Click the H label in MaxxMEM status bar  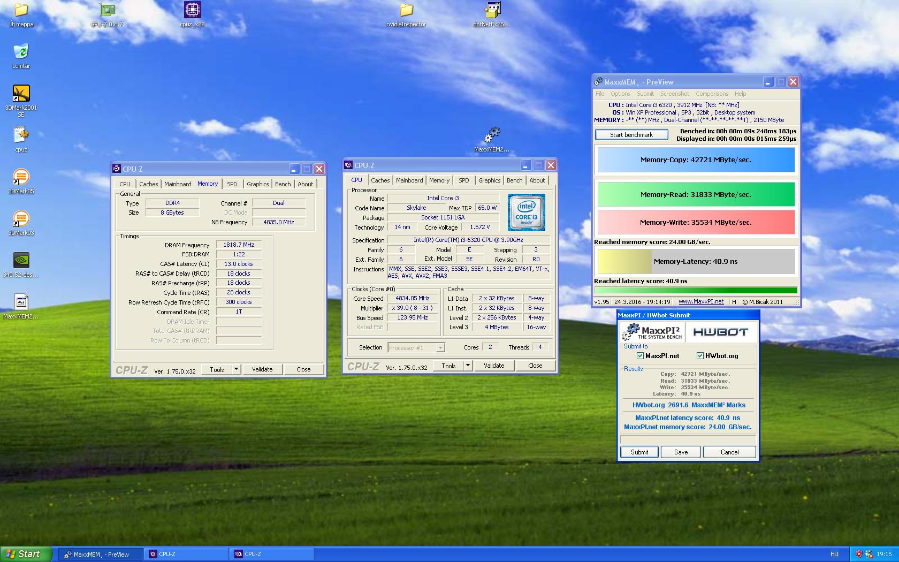pyautogui.click(x=734, y=302)
